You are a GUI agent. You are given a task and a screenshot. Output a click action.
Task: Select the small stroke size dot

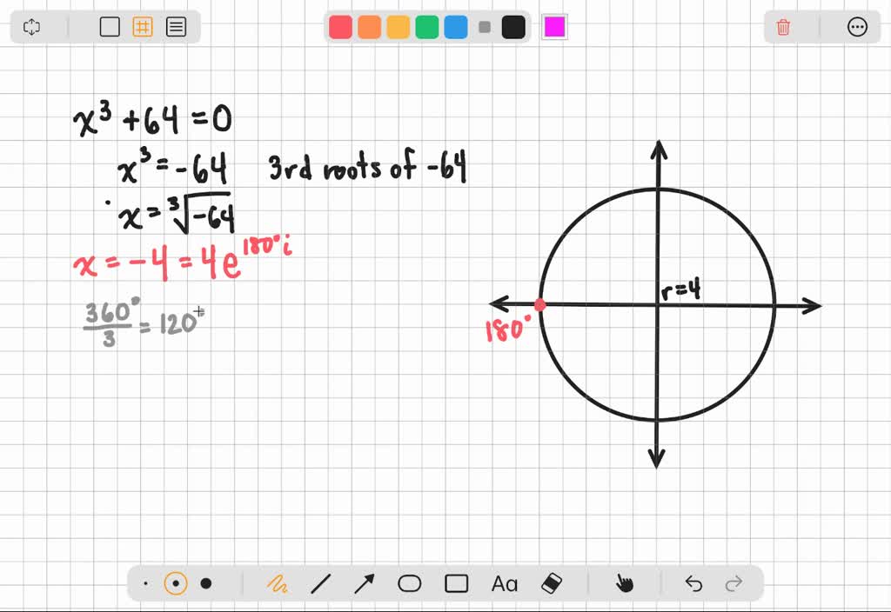coord(145,583)
